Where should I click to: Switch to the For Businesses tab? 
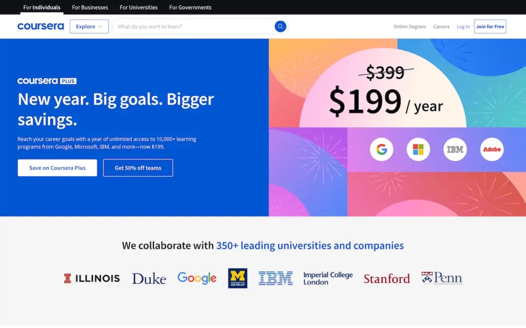point(90,8)
